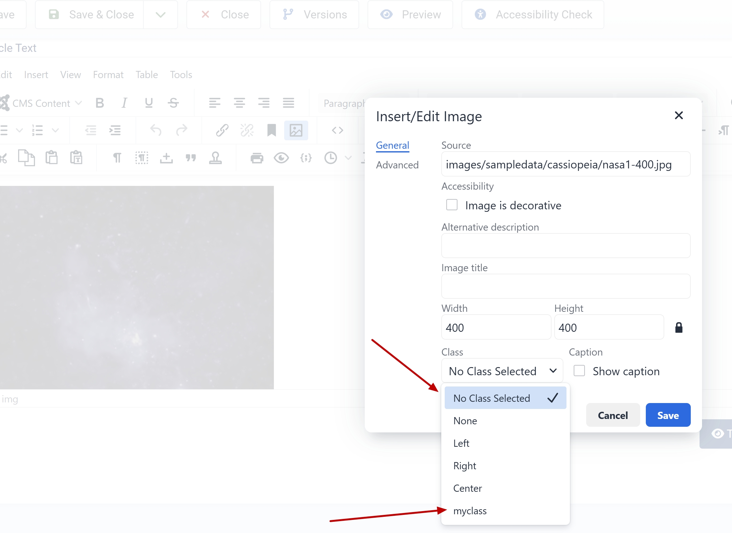Open the Source Code view icon
Viewport: 732px width, 533px height.
(338, 130)
